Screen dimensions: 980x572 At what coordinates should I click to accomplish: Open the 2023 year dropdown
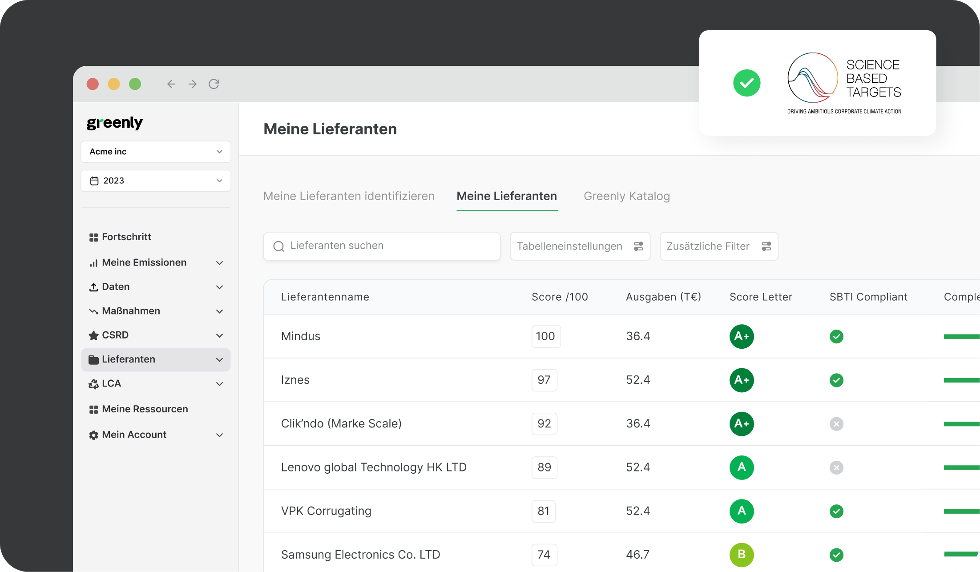[156, 181]
